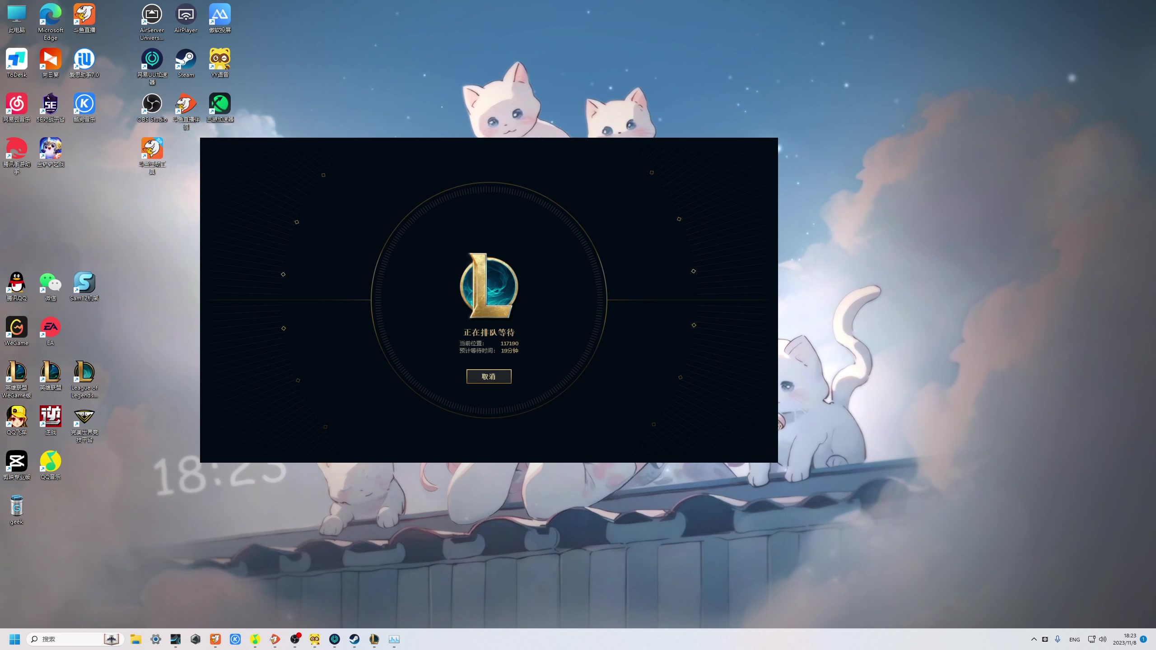
Task: Open the Windows Start menu
Action: coord(15,639)
